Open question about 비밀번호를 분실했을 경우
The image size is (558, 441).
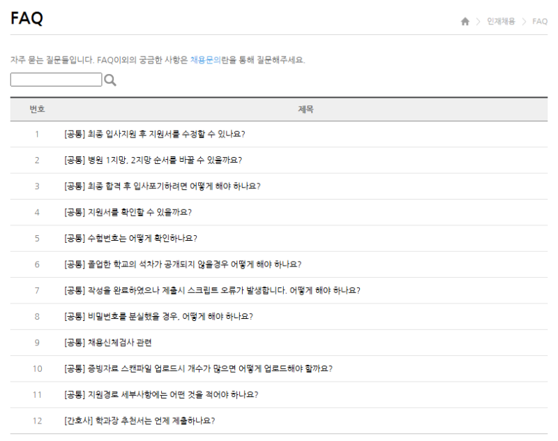(x=158, y=316)
